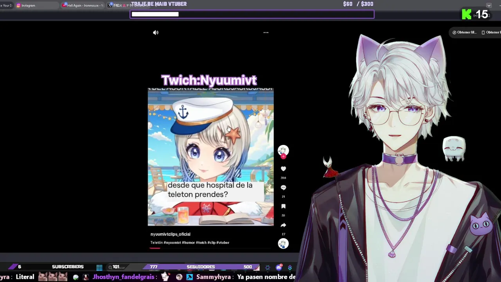Screen dimensions: 501x282
Task: Click the 27 shares count
Action: 283,234
